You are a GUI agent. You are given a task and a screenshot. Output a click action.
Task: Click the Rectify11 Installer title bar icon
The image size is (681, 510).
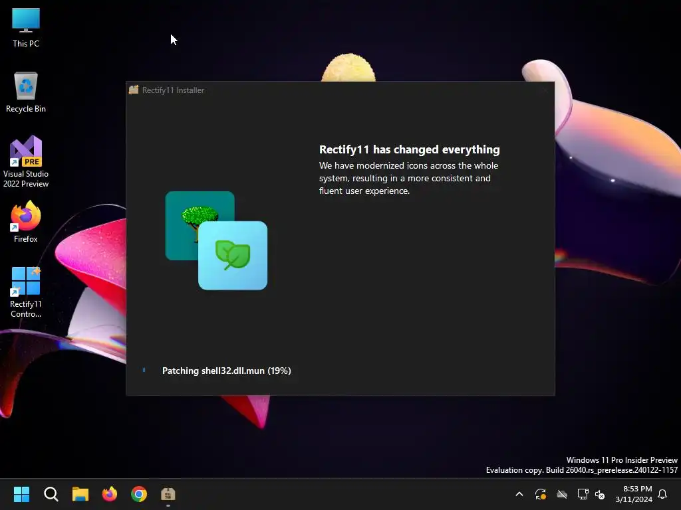[x=134, y=90]
